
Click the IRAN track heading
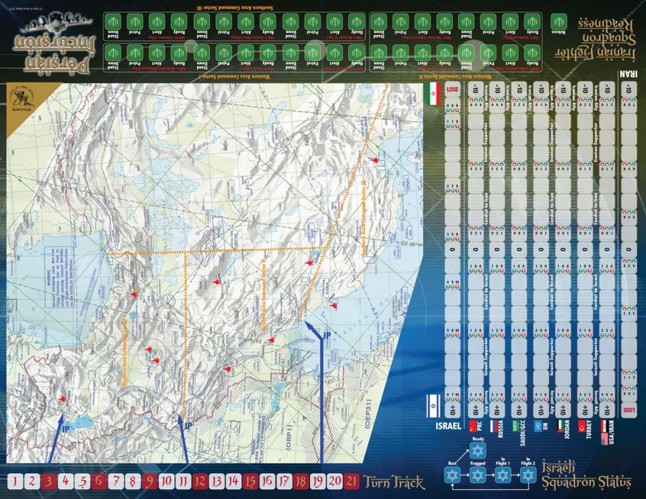click(x=628, y=74)
